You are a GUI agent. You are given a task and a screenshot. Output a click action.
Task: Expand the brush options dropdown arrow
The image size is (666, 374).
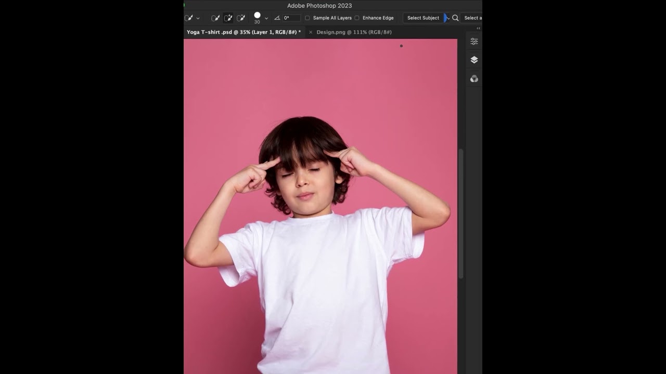(x=266, y=18)
